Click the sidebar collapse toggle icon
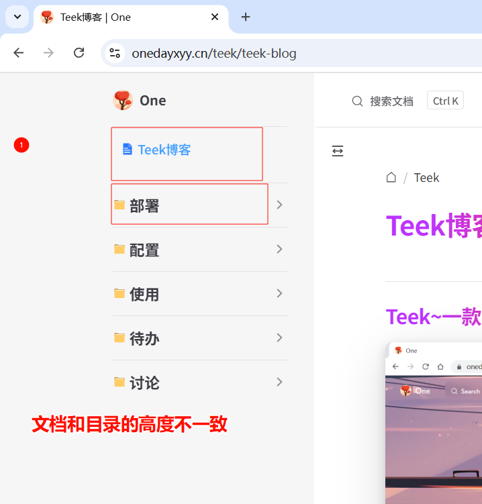 click(338, 151)
